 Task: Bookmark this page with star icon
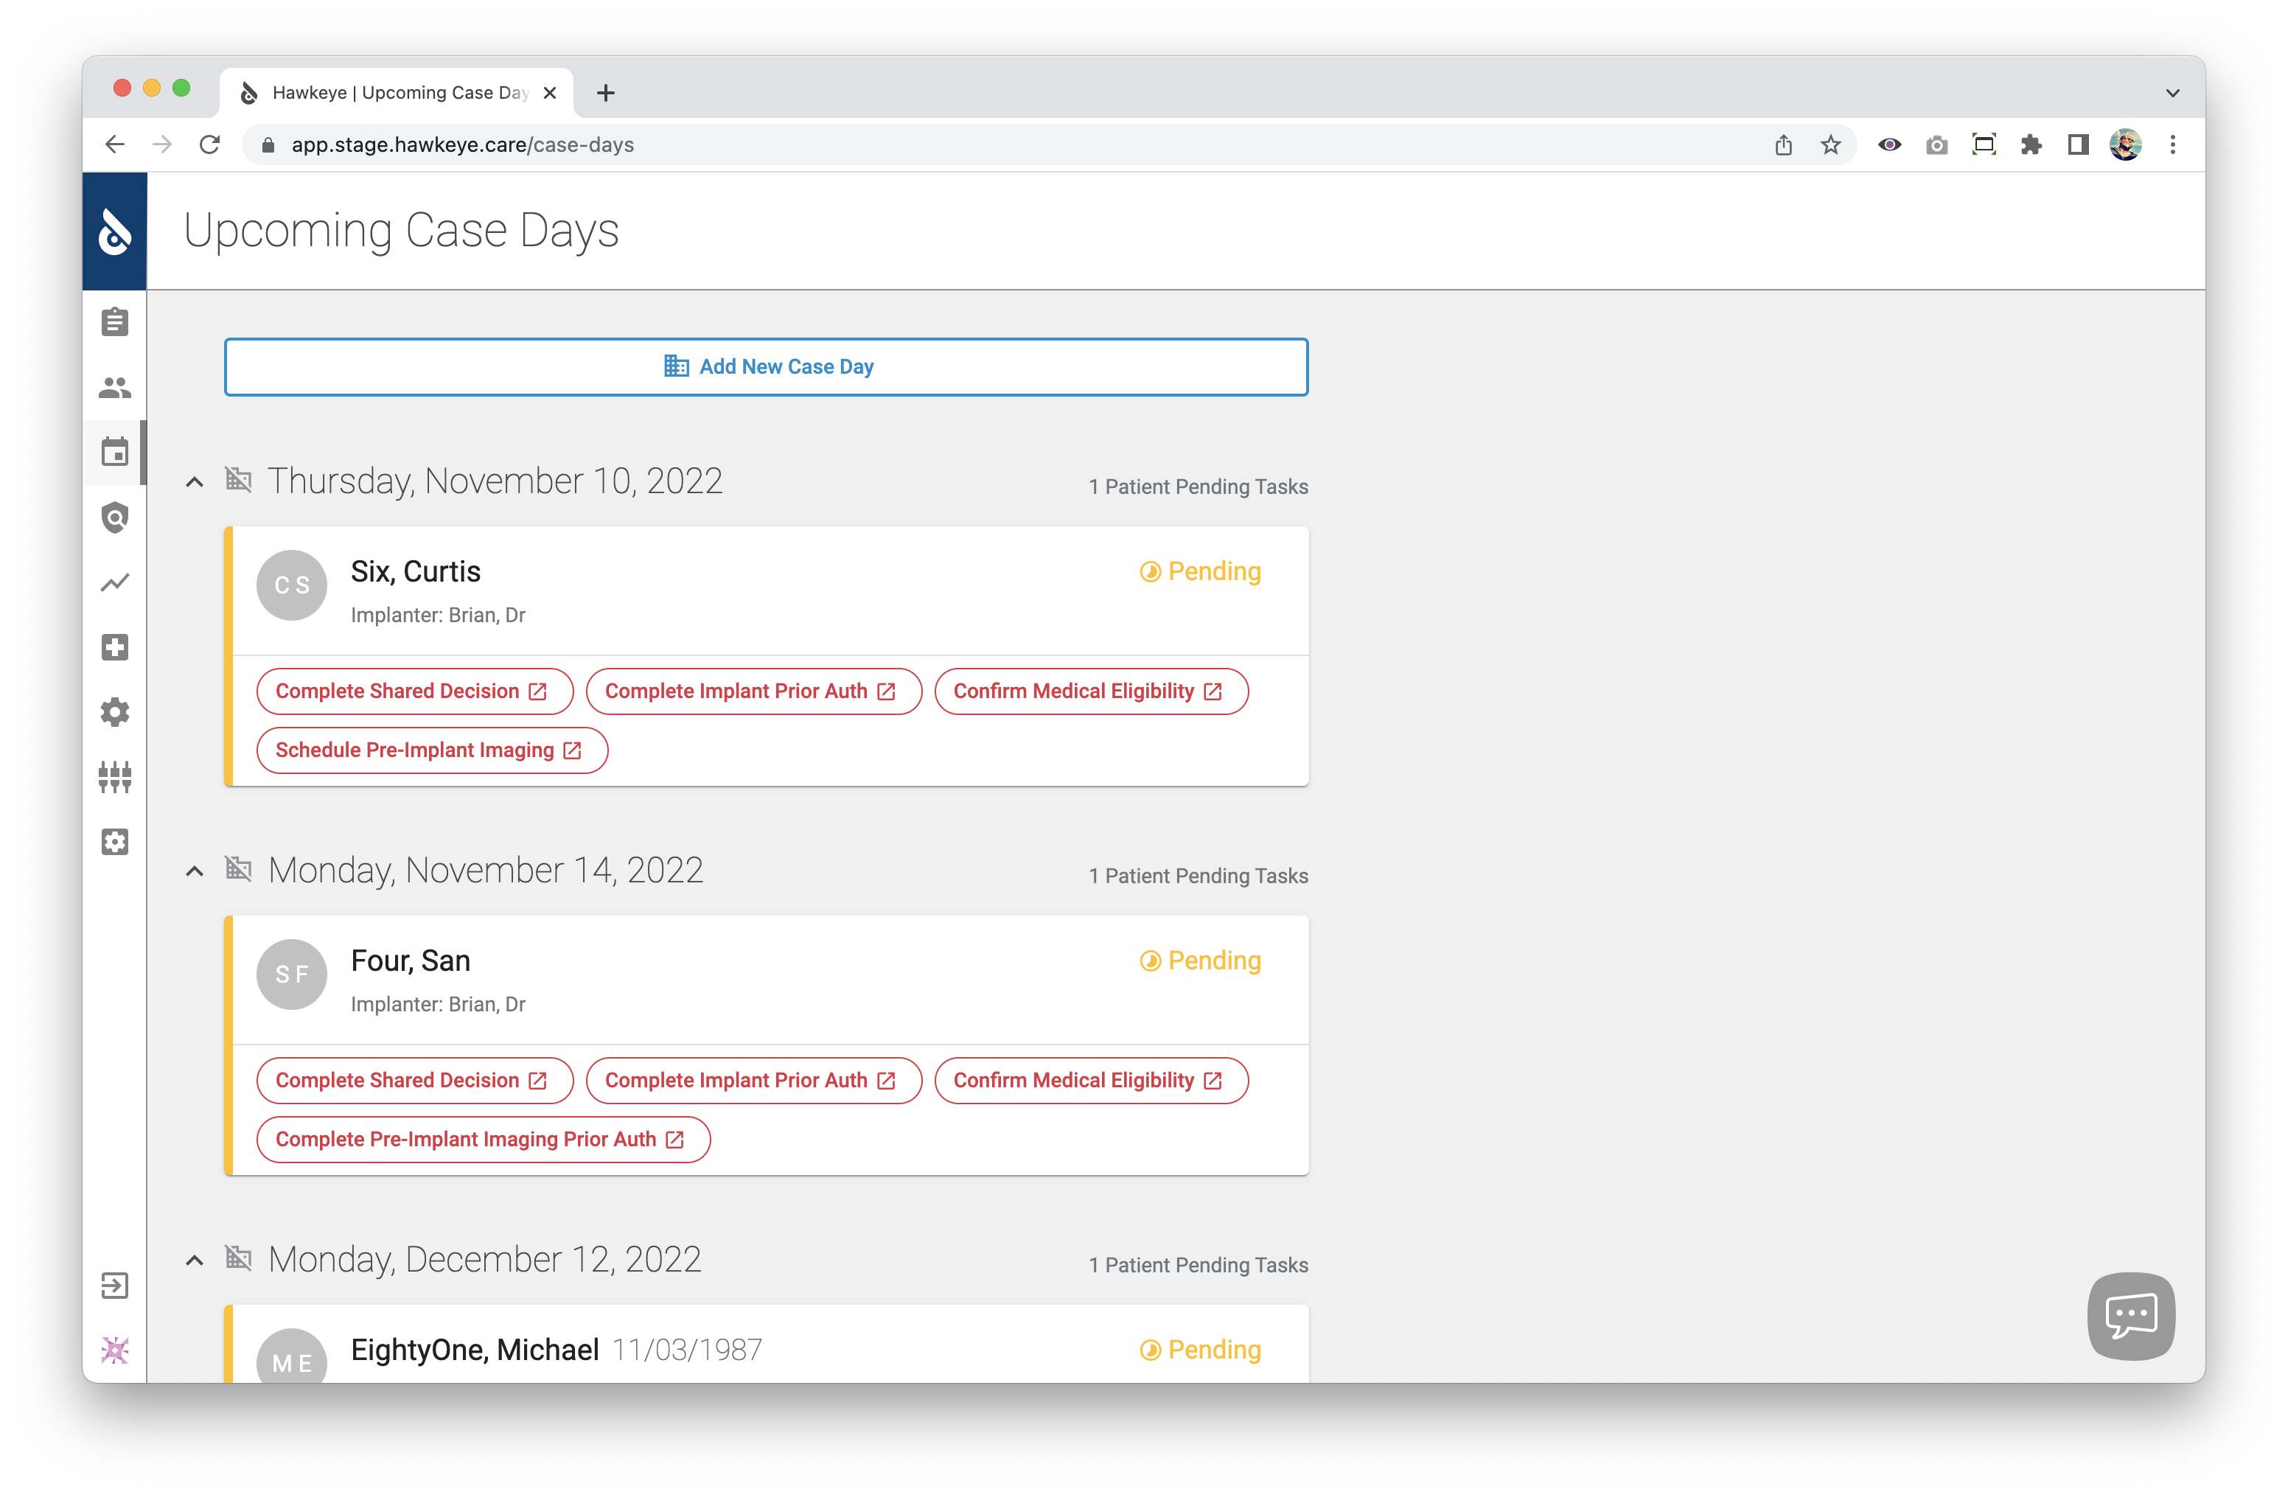[x=1830, y=145]
